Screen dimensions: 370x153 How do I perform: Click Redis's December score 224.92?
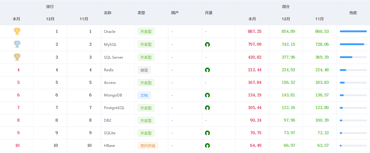(x=288, y=70)
